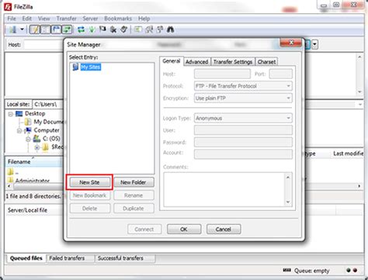Open the filename filters icon

pyautogui.click(x=138, y=29)
